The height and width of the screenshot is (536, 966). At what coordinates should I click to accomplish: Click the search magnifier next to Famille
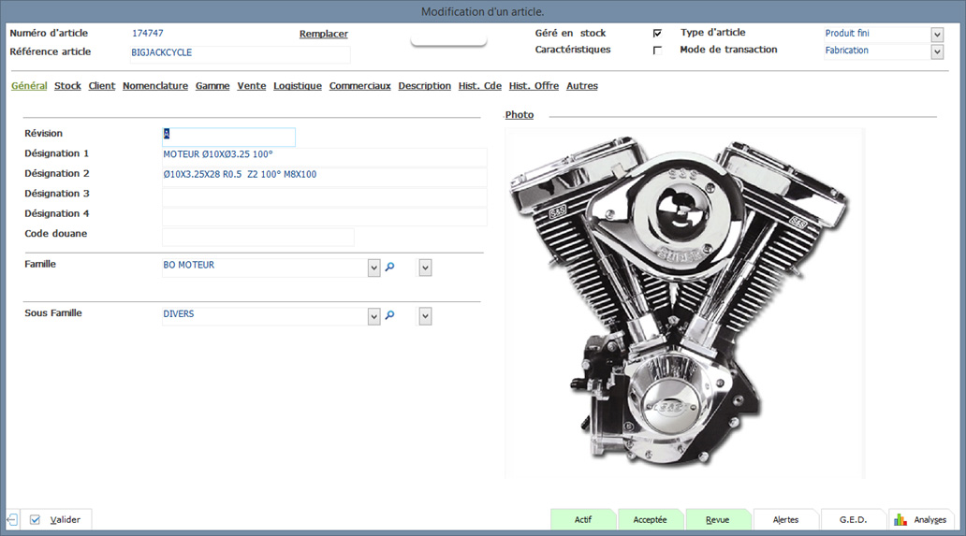(389, 268)
